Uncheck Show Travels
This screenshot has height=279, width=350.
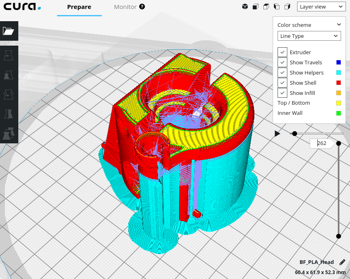tap(282, 62)
